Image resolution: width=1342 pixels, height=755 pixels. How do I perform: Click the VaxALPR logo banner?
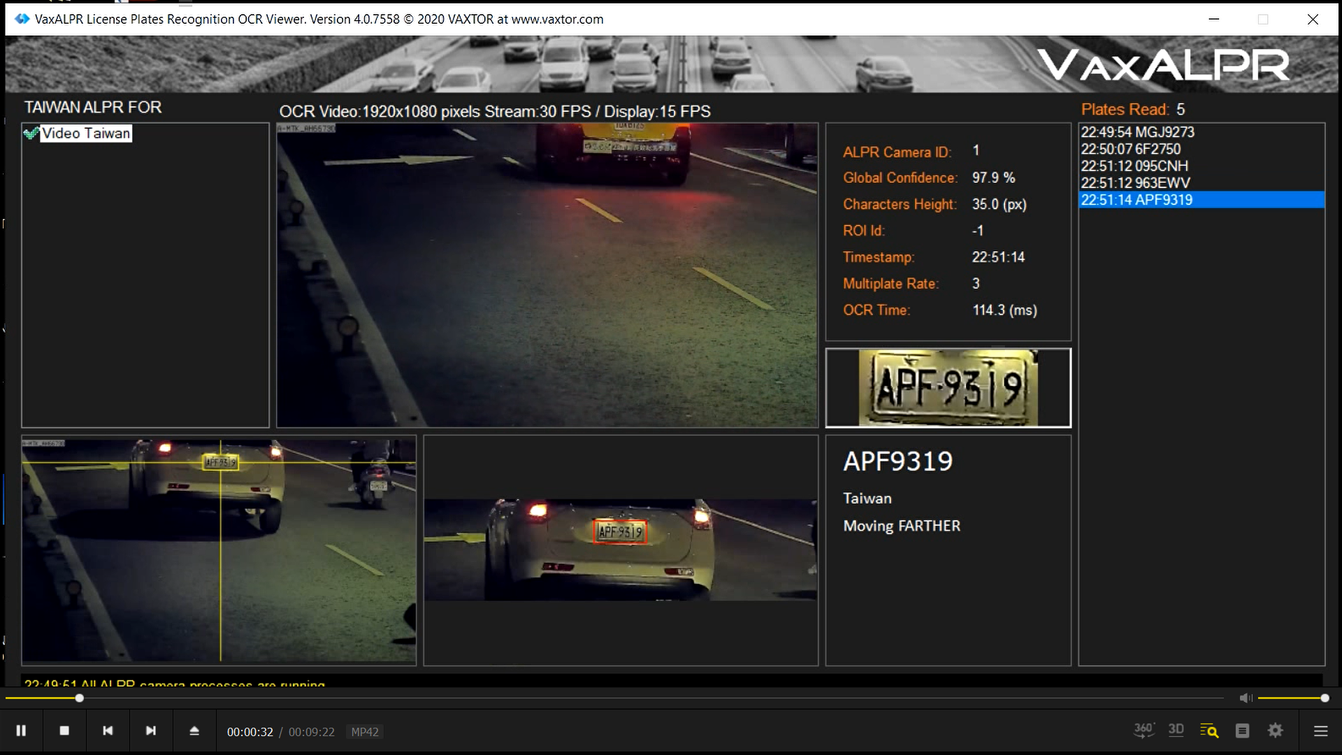point(1163,65)
